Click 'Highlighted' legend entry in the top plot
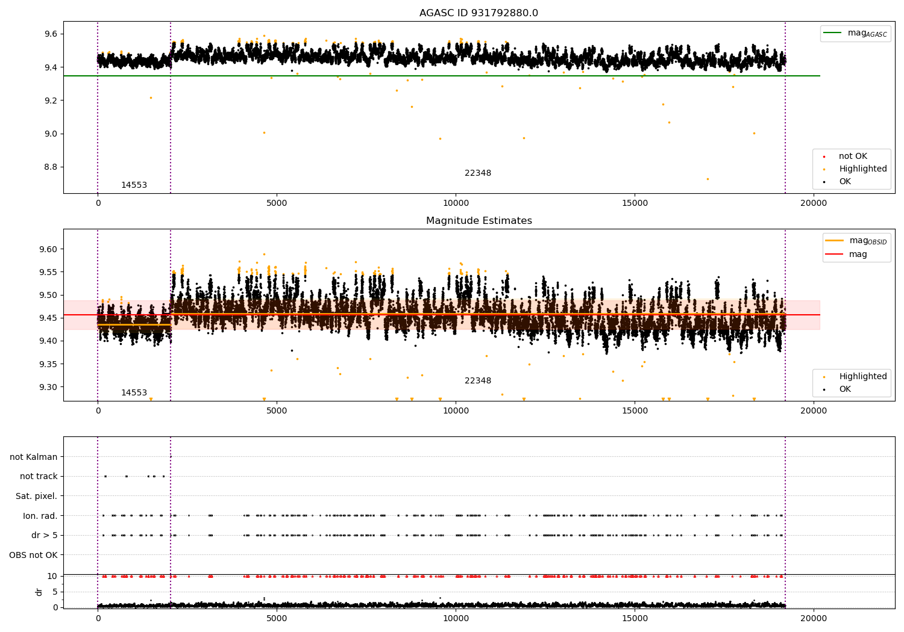This screenshot has height=632, width=904. pyautogui.click(x=855, y=169)
